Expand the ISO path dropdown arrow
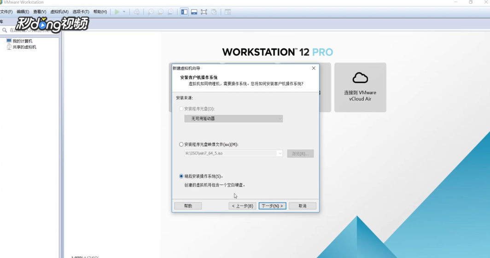This screenshot has height=258, width=490. pyautogui.click(x=280, y=153)
